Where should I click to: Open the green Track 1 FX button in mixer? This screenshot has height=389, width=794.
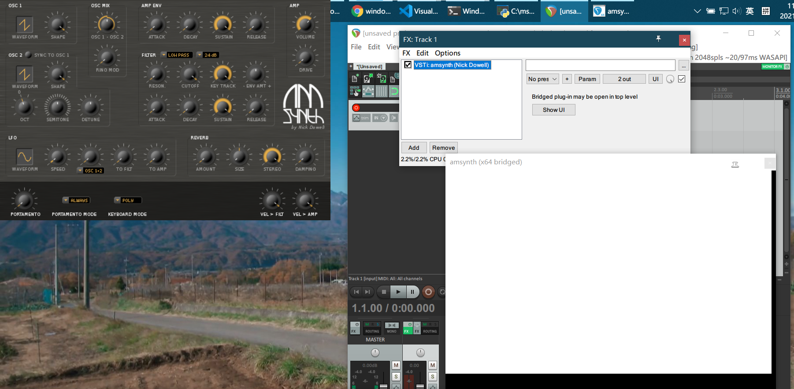pos(408,328)
